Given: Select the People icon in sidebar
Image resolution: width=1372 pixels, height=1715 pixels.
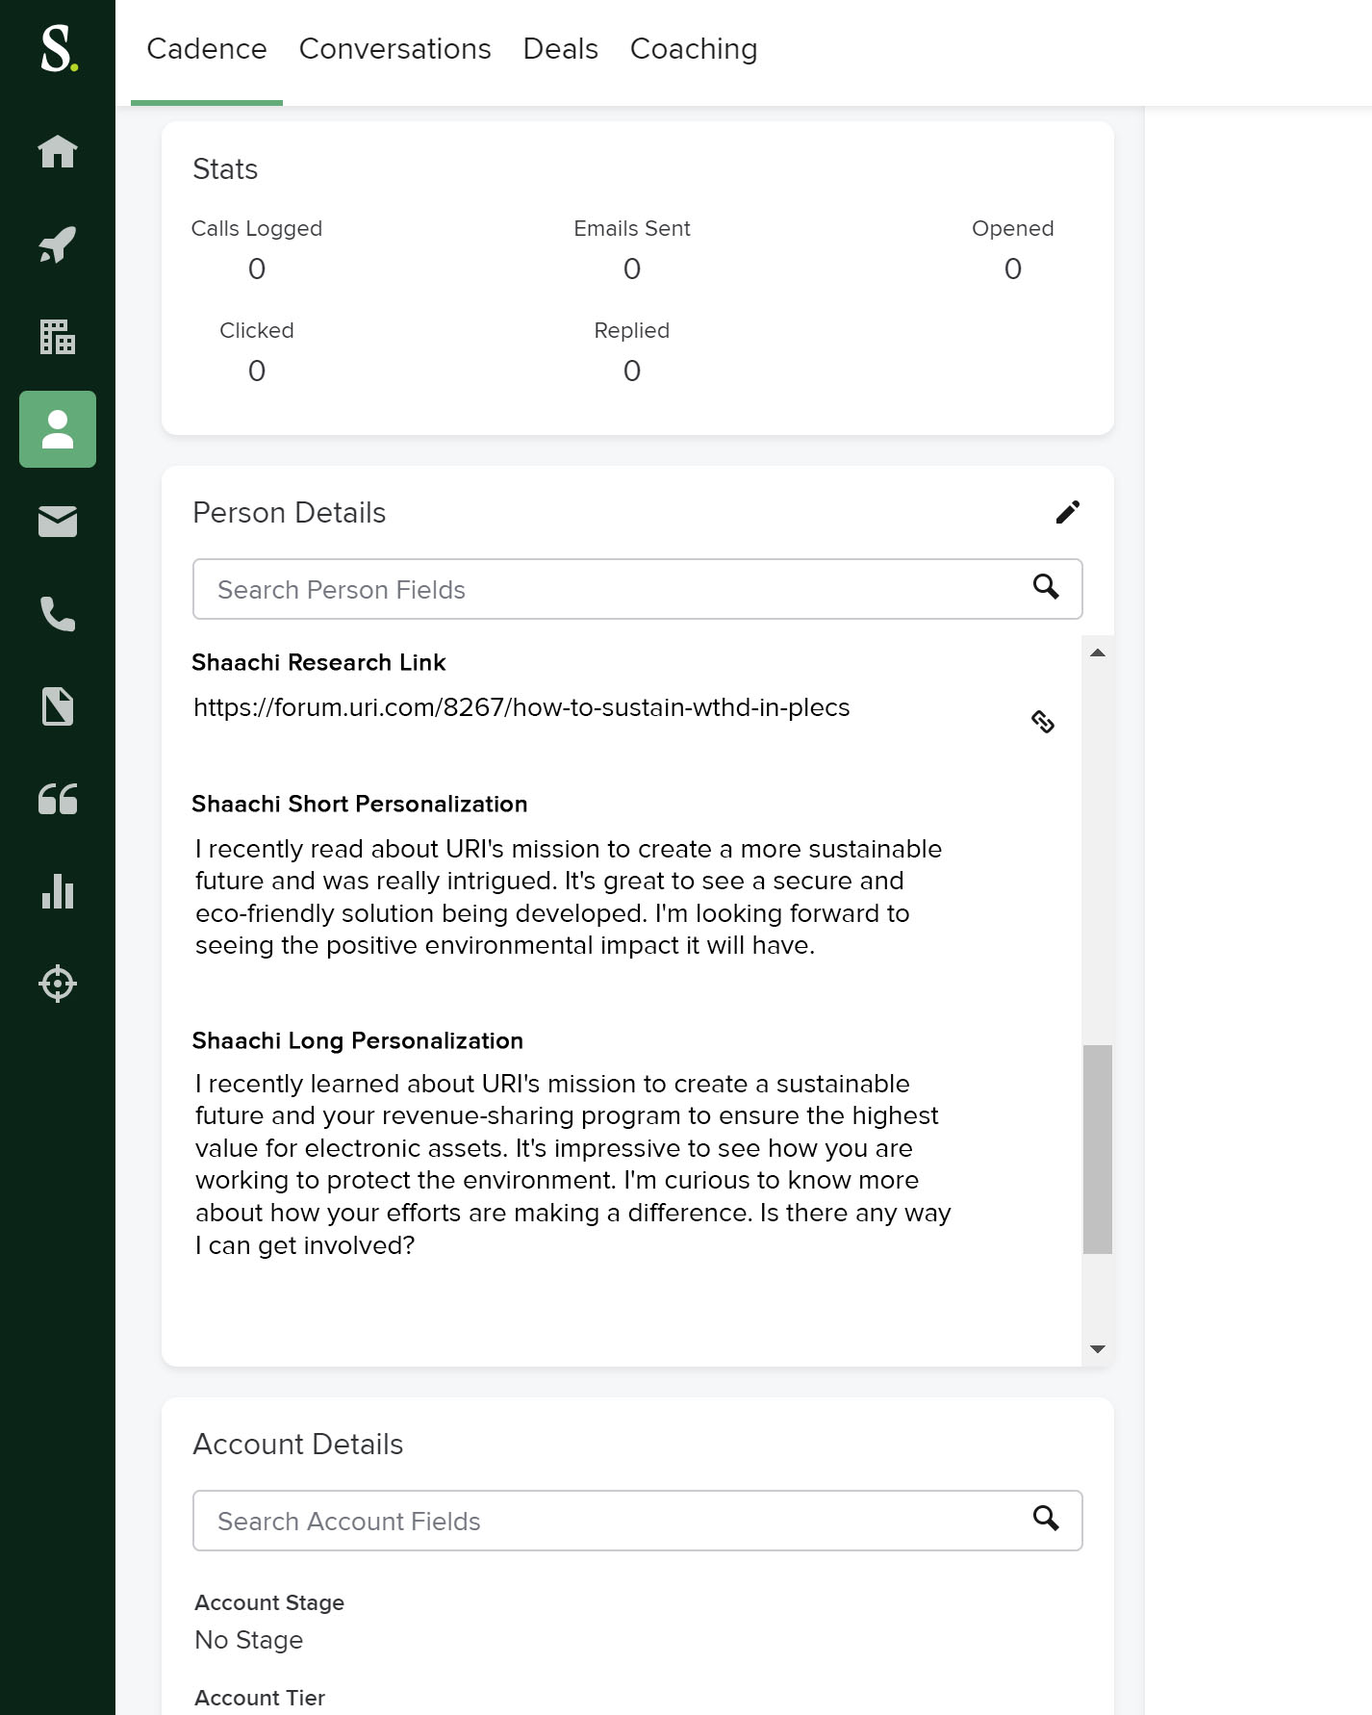Looking at the screenshot, I should pos(58,429).
